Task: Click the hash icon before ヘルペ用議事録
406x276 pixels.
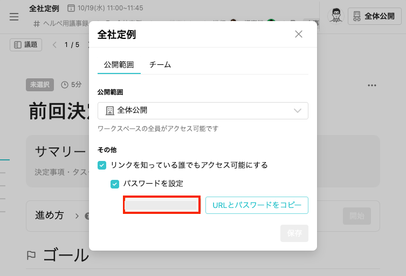Action: coord(37,24)
